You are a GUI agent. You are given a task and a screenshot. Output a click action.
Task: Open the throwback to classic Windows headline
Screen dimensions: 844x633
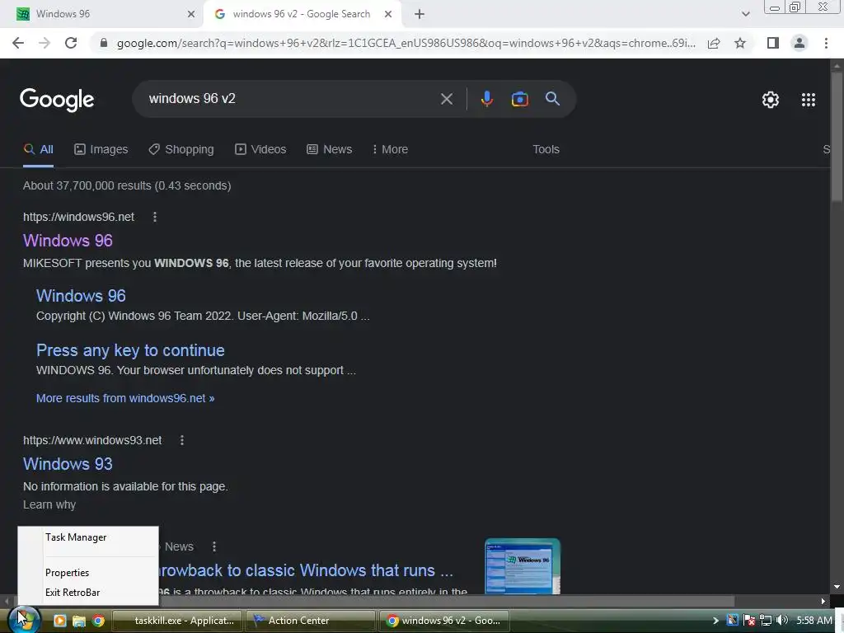[306, 570]
